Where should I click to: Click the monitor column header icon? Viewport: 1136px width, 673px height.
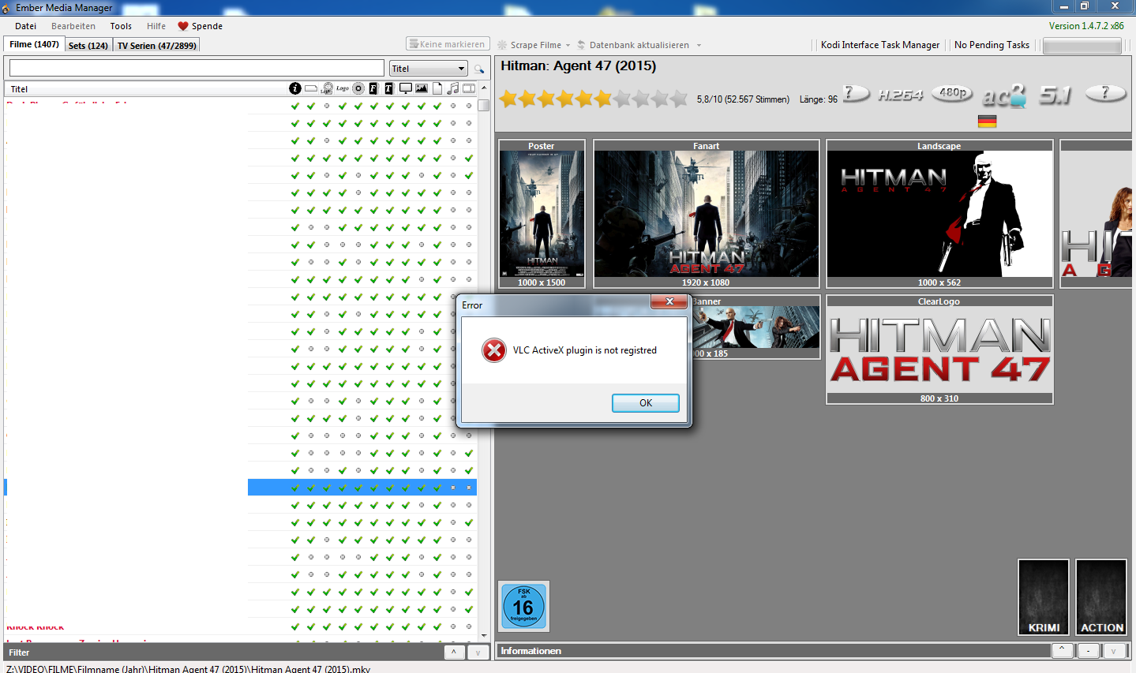coord(406,88)
